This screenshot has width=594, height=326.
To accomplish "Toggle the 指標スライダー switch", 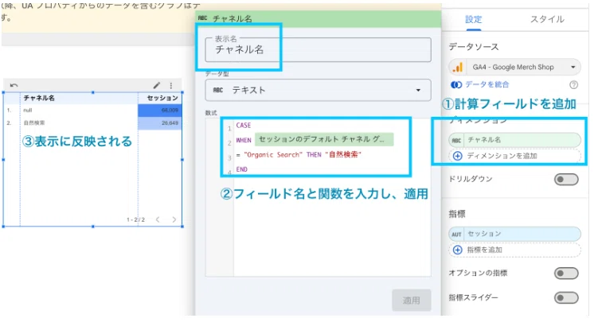I will pyautogui.click(x=566, y=297).
